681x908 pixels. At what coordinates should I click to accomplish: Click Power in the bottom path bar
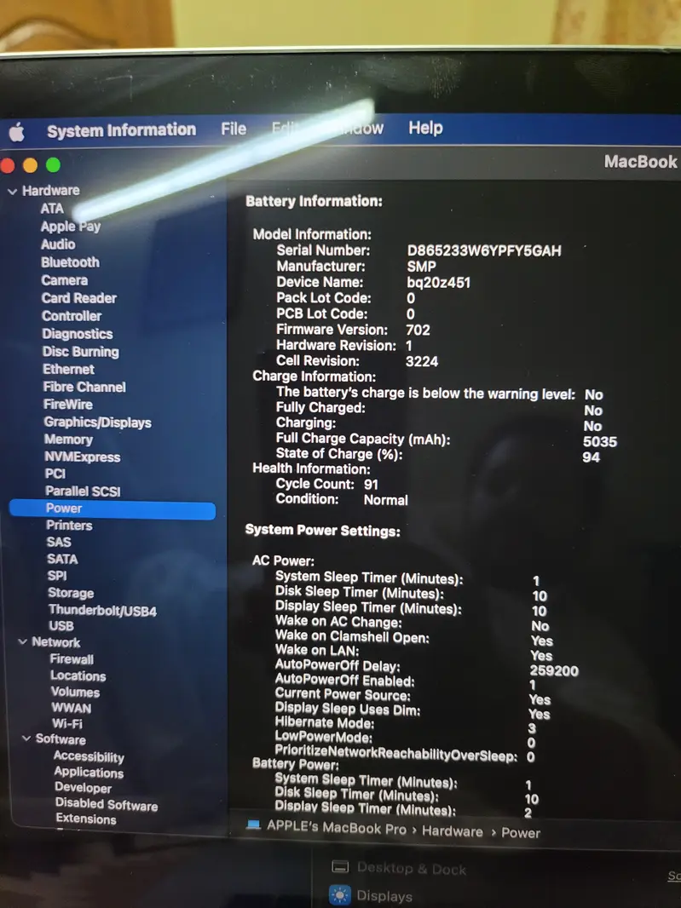[520, 833]
